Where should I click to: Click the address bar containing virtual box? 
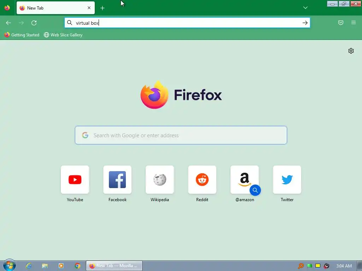(187, 23)
